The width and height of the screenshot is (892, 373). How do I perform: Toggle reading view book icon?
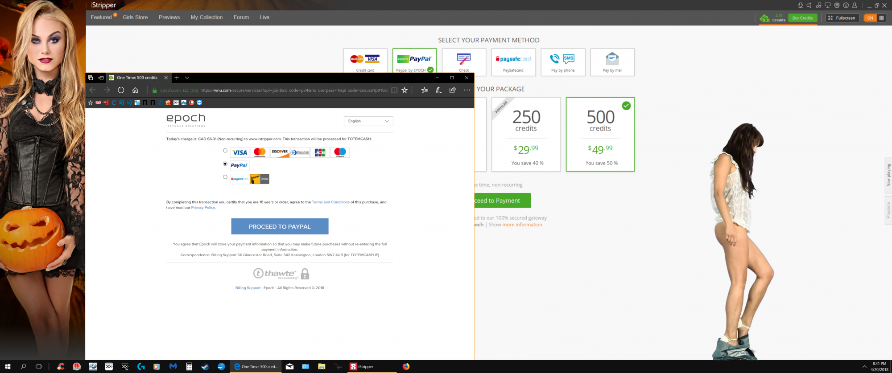[x=394, y=90]
